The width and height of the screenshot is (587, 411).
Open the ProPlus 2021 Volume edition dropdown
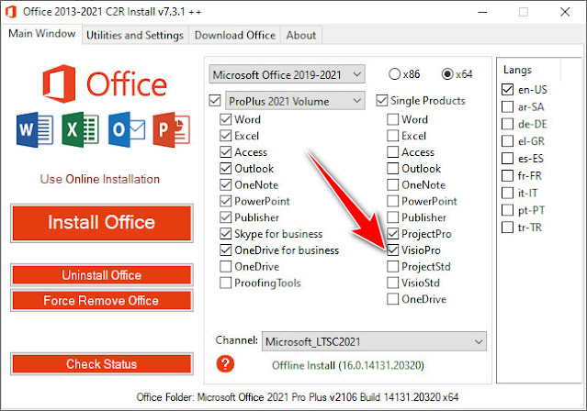(x=295, y=101)
